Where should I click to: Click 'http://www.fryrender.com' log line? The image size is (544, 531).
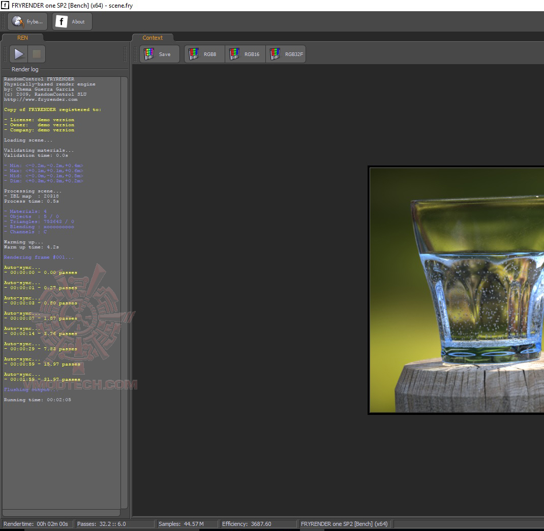click(41, 99)
